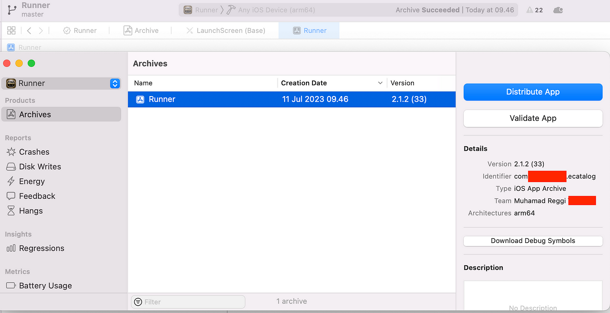Click the Filter field in archives list

click(188, 302)
